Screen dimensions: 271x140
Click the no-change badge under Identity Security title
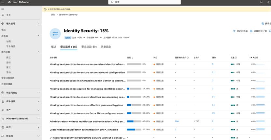tap(68, 38)
